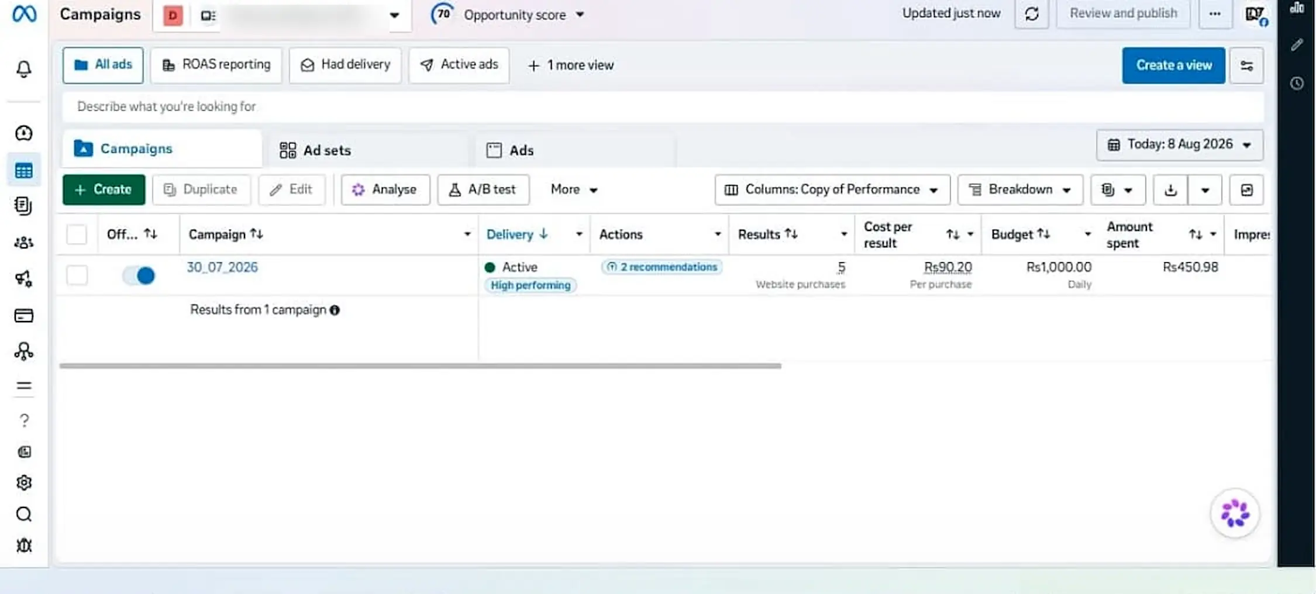
Task: Open Search magnifier icon in sidebar
Action: coord(23,514)
